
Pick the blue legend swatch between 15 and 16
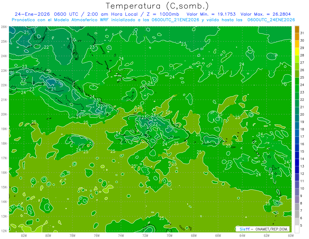coord(297,148)
